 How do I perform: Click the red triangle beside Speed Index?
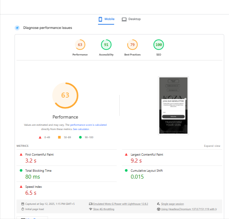pos(21,186)
